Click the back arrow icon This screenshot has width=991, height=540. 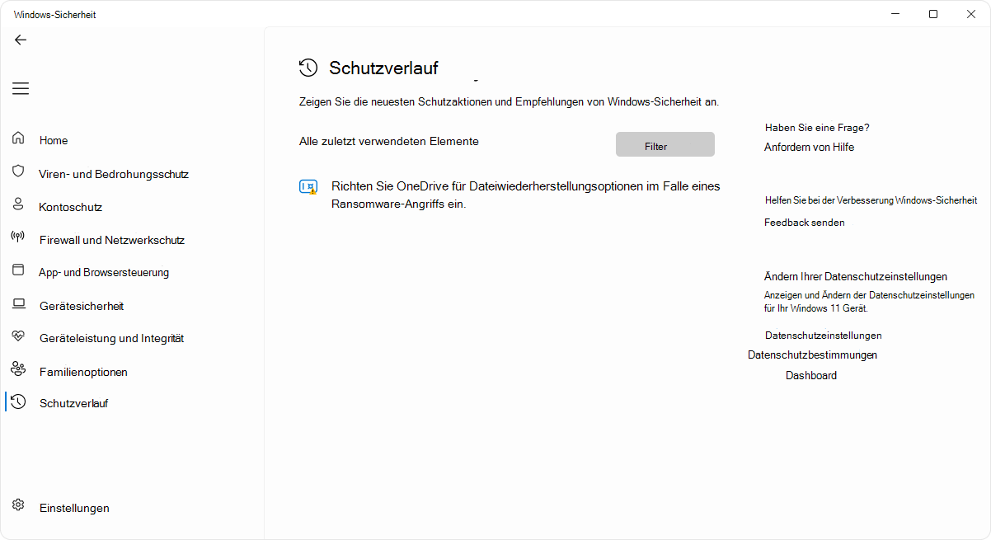tap(21, 40)
